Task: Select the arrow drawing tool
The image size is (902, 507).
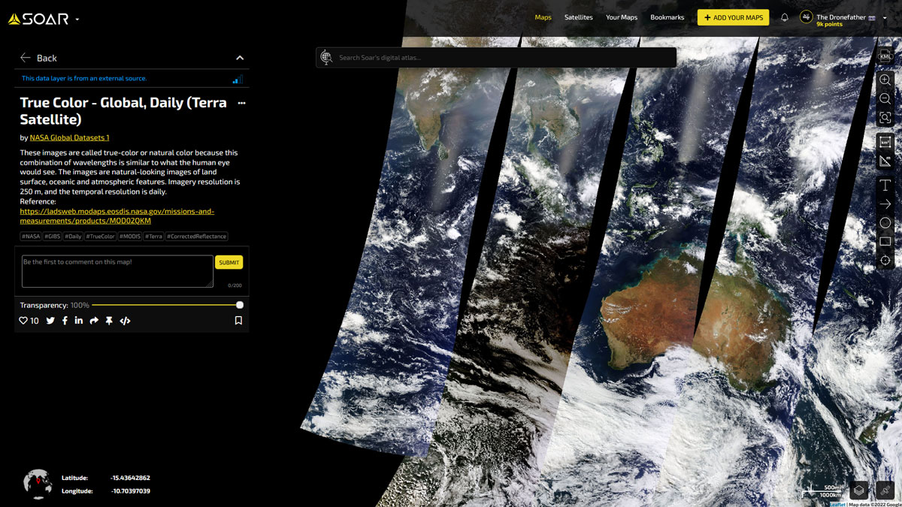Action: click(885, 204)
